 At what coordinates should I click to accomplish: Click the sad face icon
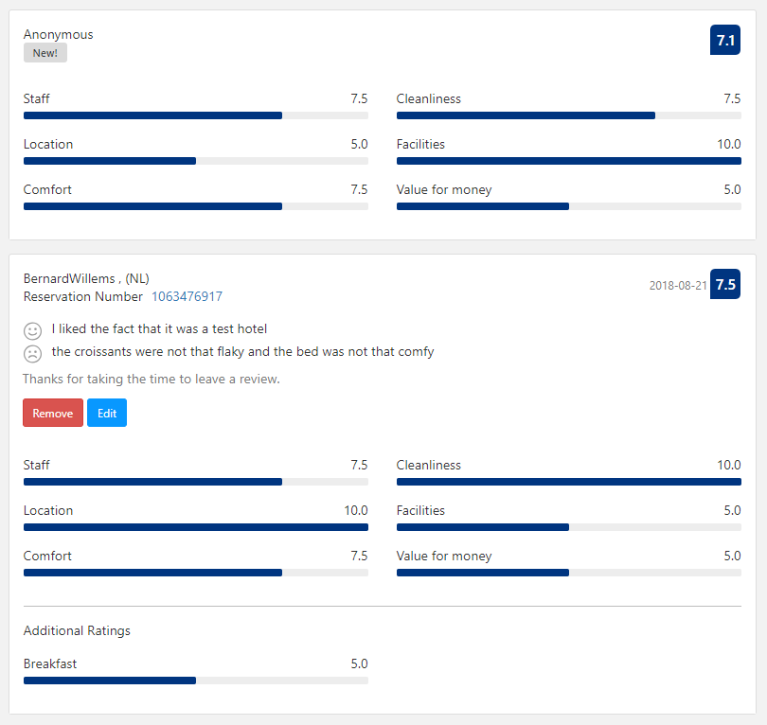33,353
